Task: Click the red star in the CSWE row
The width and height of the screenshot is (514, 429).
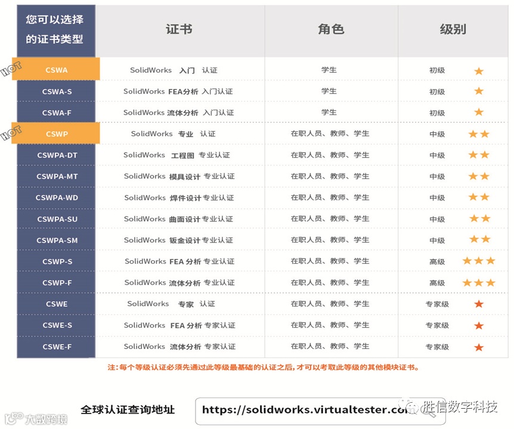Action: pos(479,304)
